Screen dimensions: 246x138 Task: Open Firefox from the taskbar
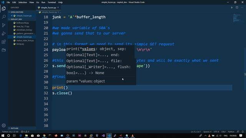click(x=56, y=135)
